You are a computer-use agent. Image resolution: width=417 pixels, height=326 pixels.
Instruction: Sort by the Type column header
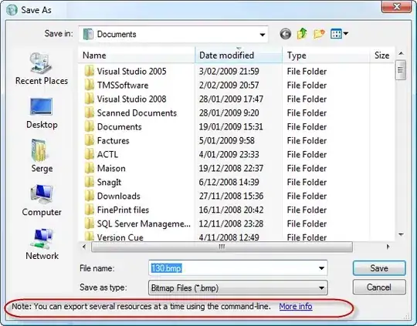click(x=326, y=55)
